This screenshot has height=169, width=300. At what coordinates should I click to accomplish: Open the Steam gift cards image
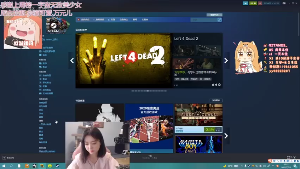point(58,25)
